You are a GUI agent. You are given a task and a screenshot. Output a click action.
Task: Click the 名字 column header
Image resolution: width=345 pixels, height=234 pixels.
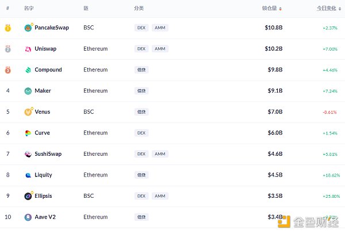pyautogui.click(x=29, y=9)
